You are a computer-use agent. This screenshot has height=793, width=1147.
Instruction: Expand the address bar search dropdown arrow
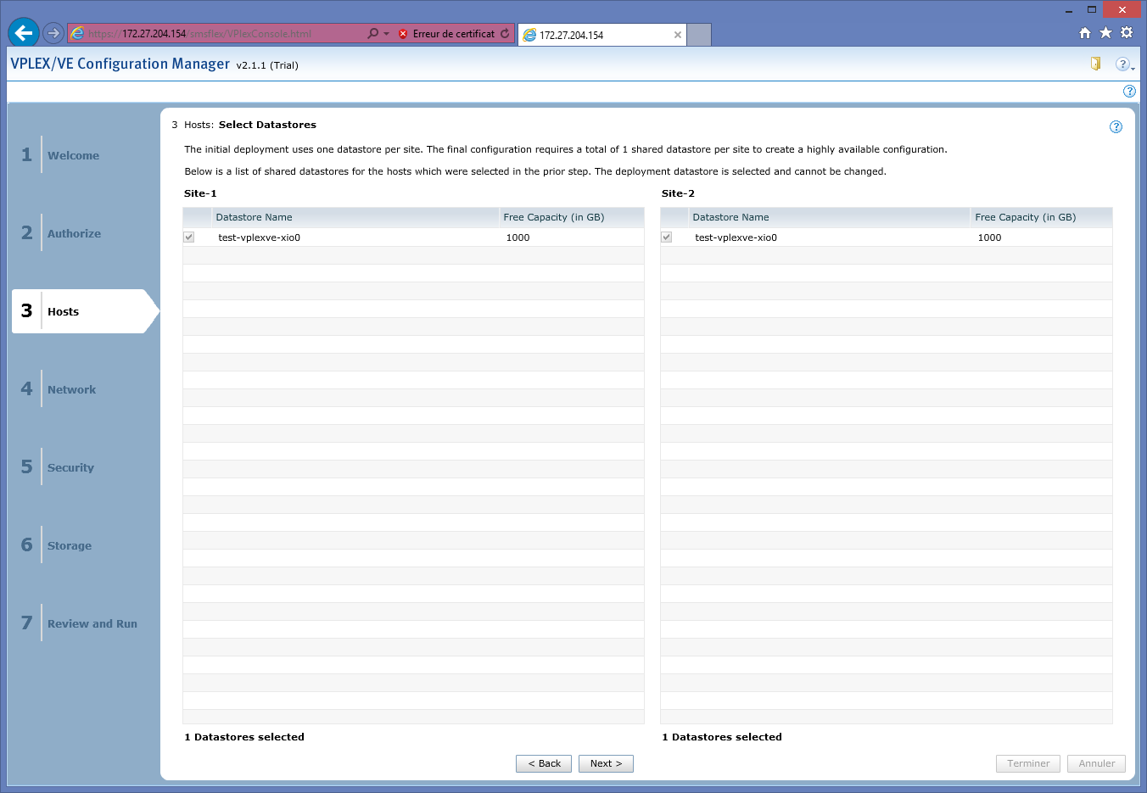(x=386, y=34)
